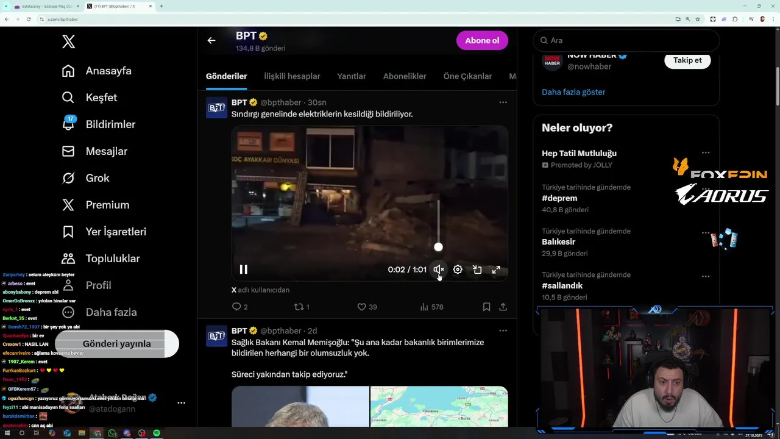Open BPT avatar on first post
Screen dimensions: 780x439
pyautogui.click(x=217, y=107)
